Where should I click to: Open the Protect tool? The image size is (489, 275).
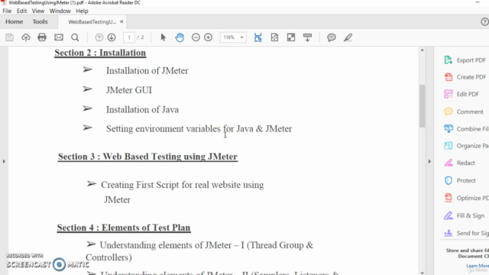(x=460, y=180)
